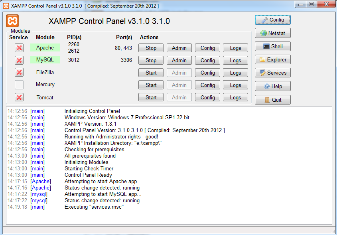Open Netstat with globe icon
Viewport: 337px width, 235px height.
[x=272, y=34]
